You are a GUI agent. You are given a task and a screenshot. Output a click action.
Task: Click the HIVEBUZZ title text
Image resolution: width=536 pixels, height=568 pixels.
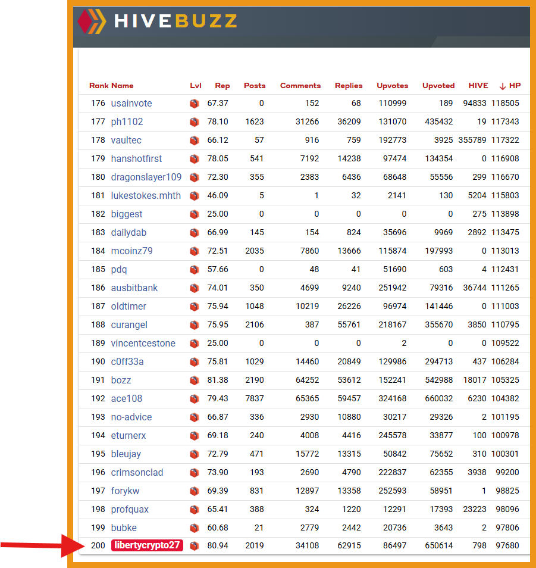[175, 21]
